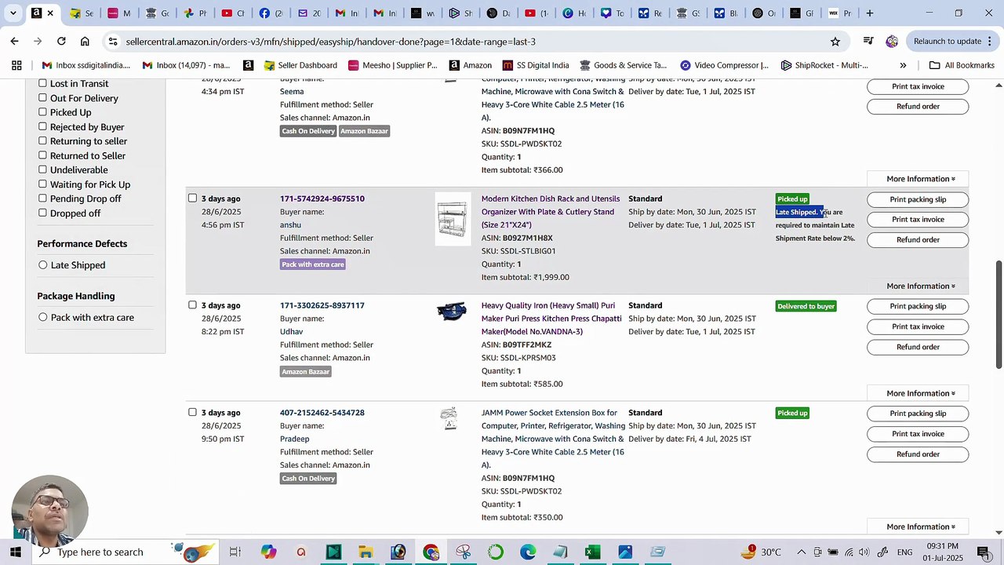The image size is (1004, 565).
Task: Open Task View in taskbar
Action: coord(235,552)
